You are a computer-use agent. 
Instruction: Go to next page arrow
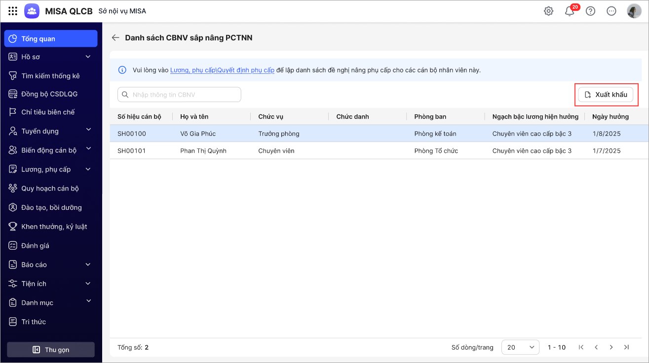pos(611,347)
